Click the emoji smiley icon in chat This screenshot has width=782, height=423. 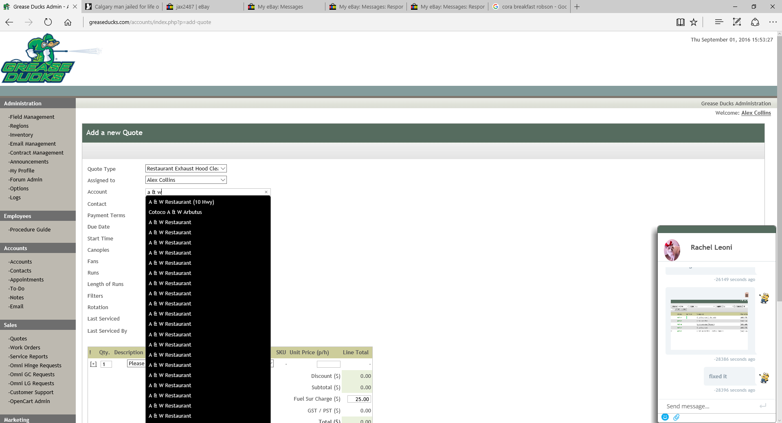665,417
